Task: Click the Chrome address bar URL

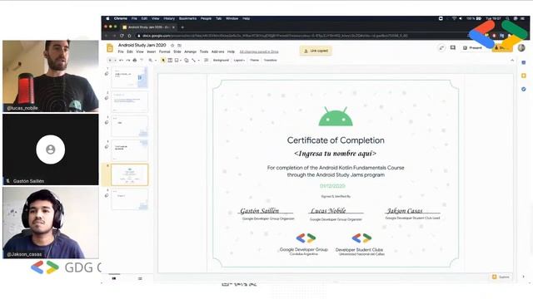Action: (x=275, y=36)
